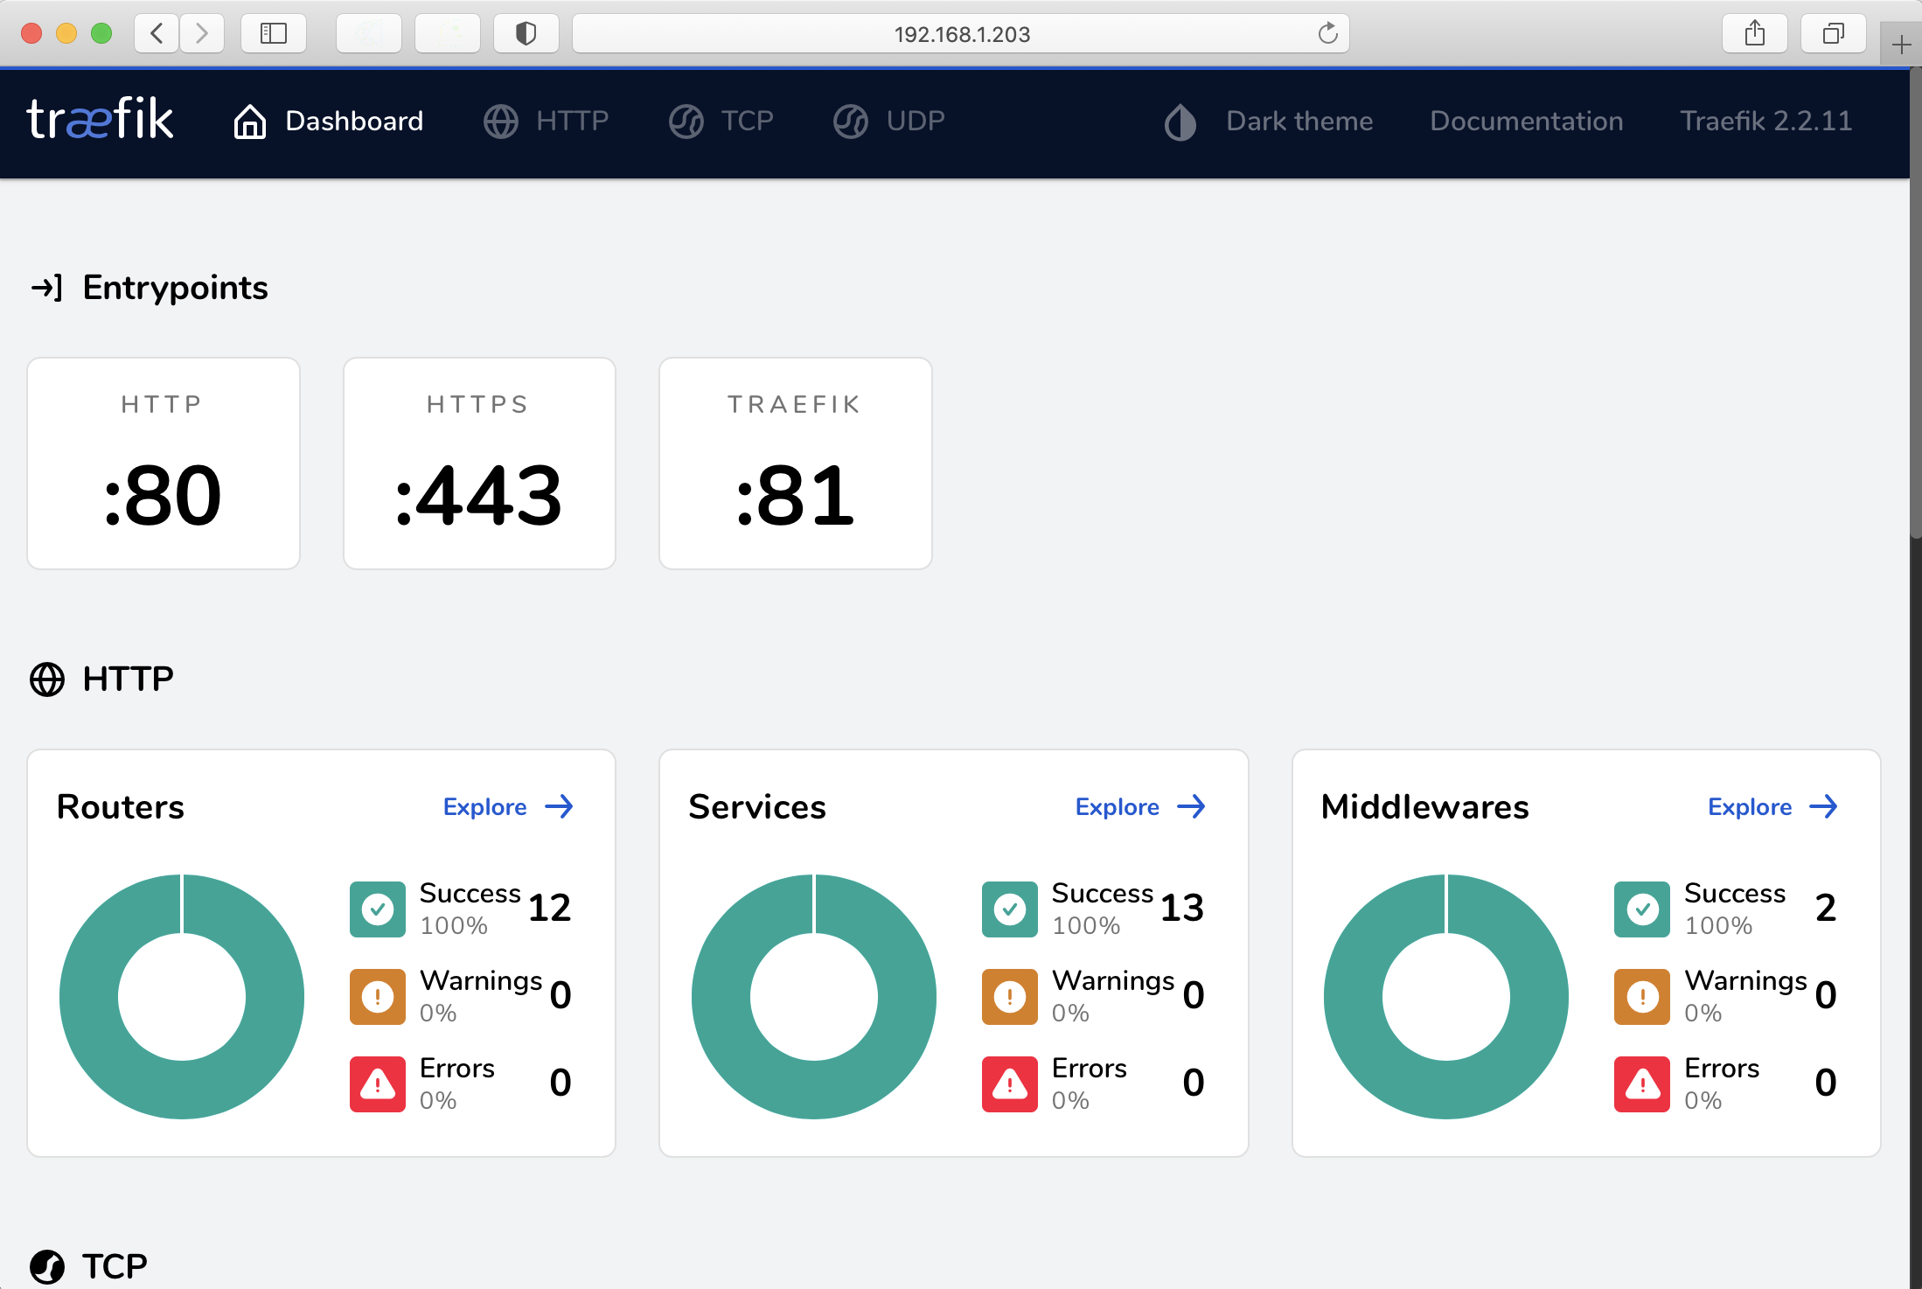Open the Documentation link
Image resolution: width=1922 pixels, height=1289 pixels.
[x=1525, y=121]
